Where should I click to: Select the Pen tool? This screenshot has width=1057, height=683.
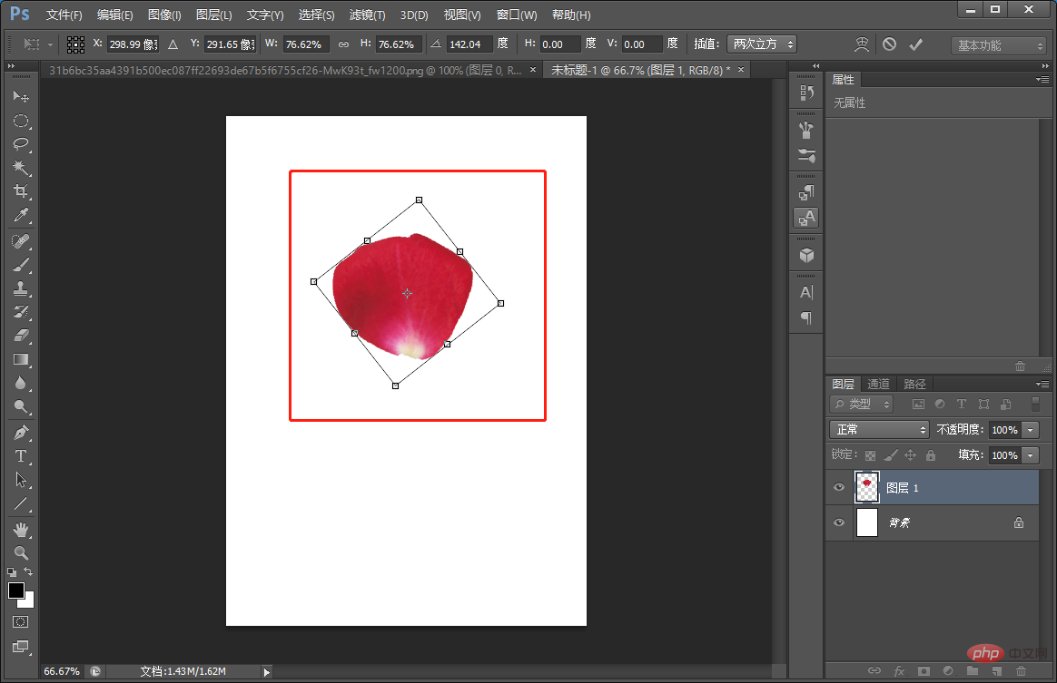[21, 433]
